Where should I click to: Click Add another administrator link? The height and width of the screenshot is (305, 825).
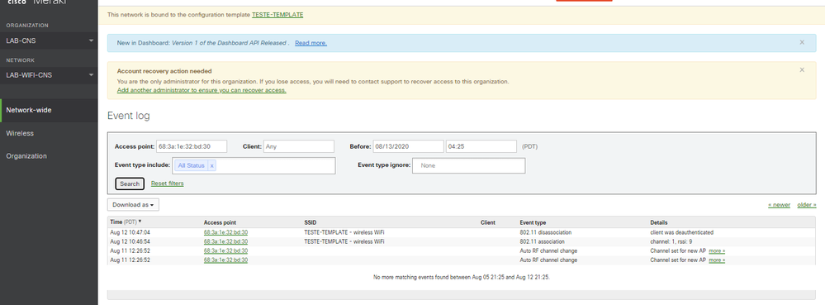(x=202, y=90)
